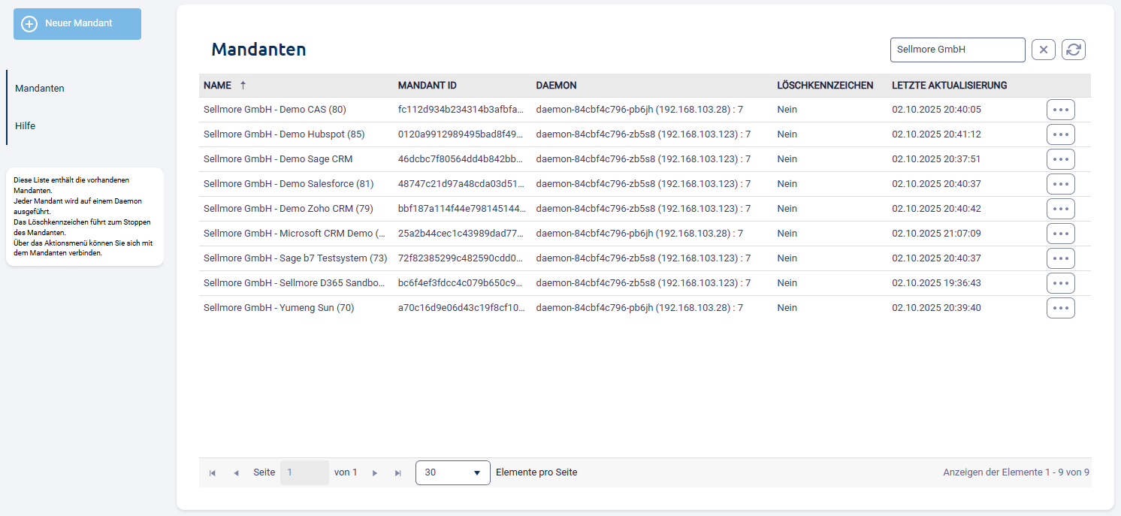Open Mandanten in the sidebar
This screenshot has height=516, width=1121.
point(40,89)
